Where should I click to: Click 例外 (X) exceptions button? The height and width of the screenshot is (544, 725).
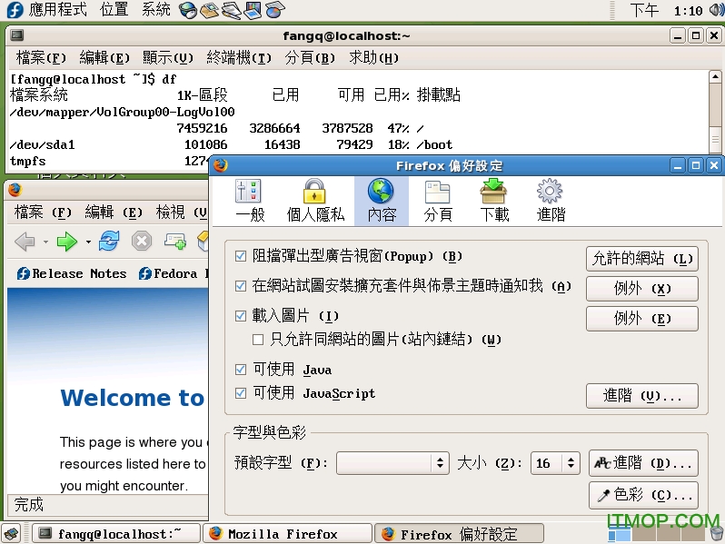[x=642, y=289]
